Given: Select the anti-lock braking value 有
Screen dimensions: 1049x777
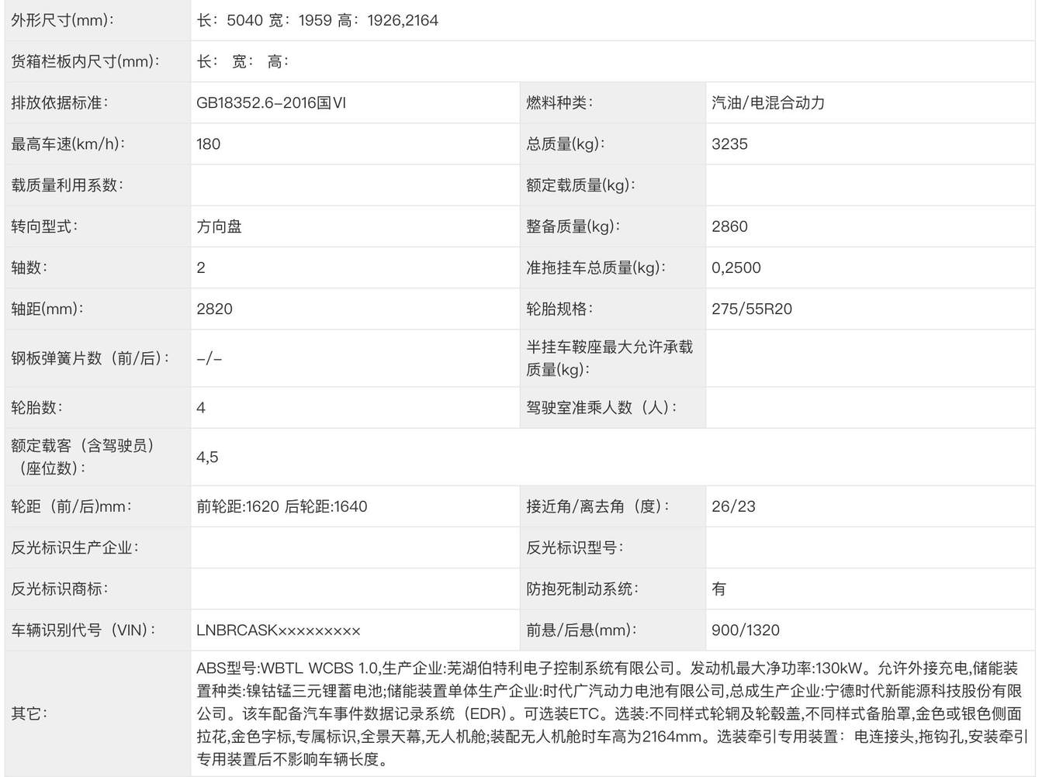Looking at the screenshot, I should (719, 589).
